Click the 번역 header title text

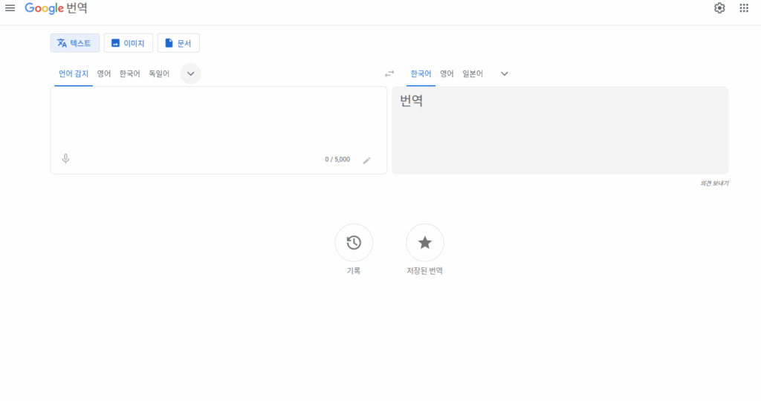tap(77, 8)
